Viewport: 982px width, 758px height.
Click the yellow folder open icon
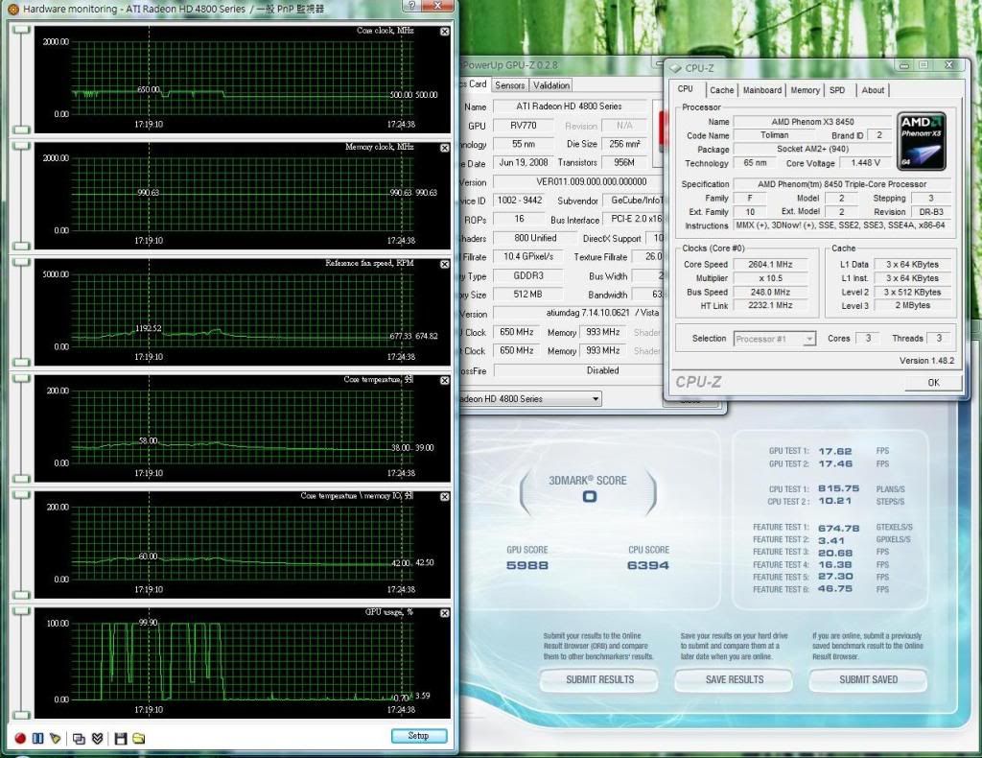[x=138, y=739]
